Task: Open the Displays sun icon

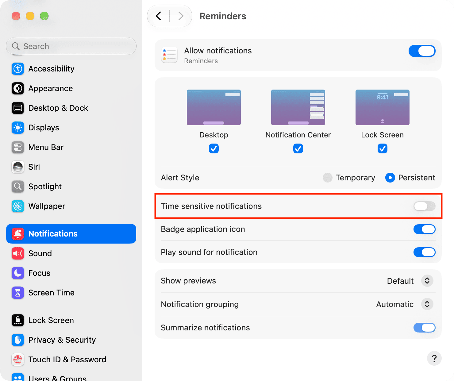Action: pos(18,128)
